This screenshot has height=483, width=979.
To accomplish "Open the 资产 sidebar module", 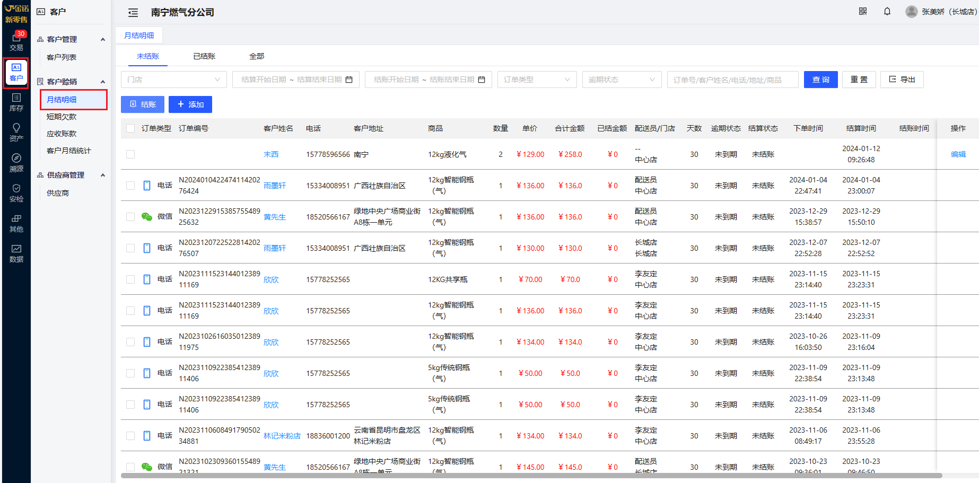I will (16, 133).
